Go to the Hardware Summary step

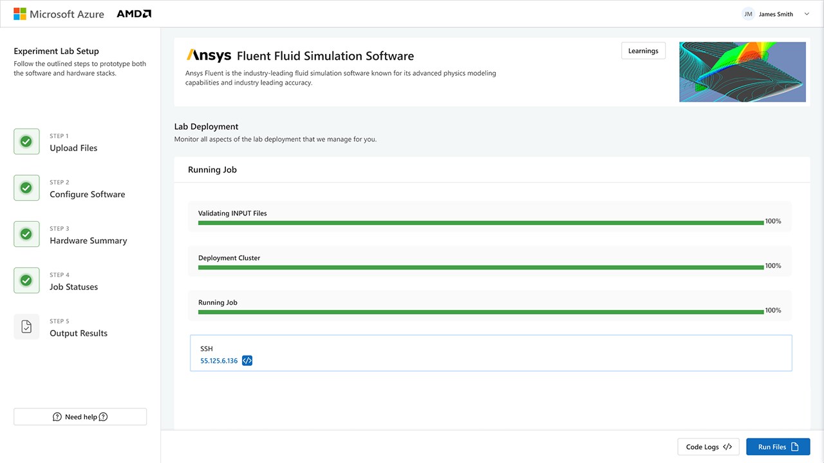click(88, 241)
